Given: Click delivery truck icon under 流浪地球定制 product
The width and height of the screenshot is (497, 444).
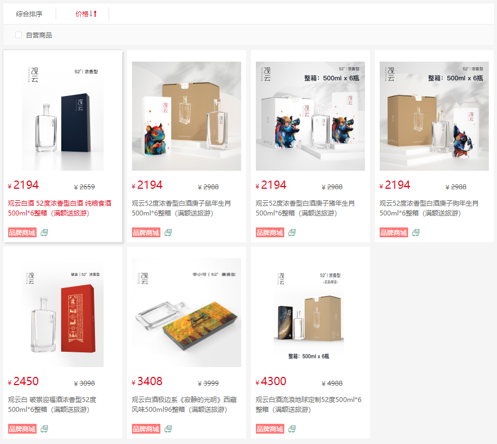Looking at the screenshot, I should tap(292, 429).
